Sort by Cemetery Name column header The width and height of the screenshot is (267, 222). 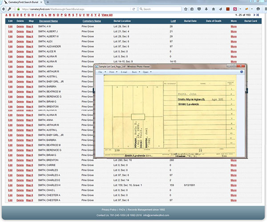point(92,21)
